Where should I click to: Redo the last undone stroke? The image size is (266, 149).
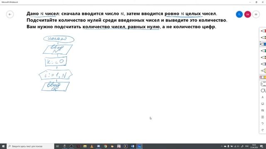263,130
